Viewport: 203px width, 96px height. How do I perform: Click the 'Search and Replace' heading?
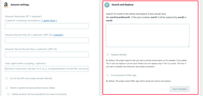(x=122, y=5)
